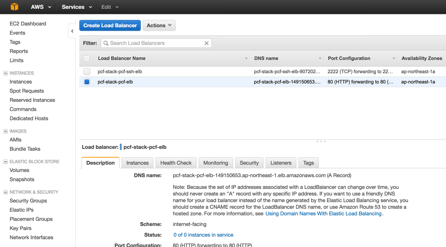Click the magnifier icon in search box
This screenshot has width=446, height=247.
coord(106,43)
